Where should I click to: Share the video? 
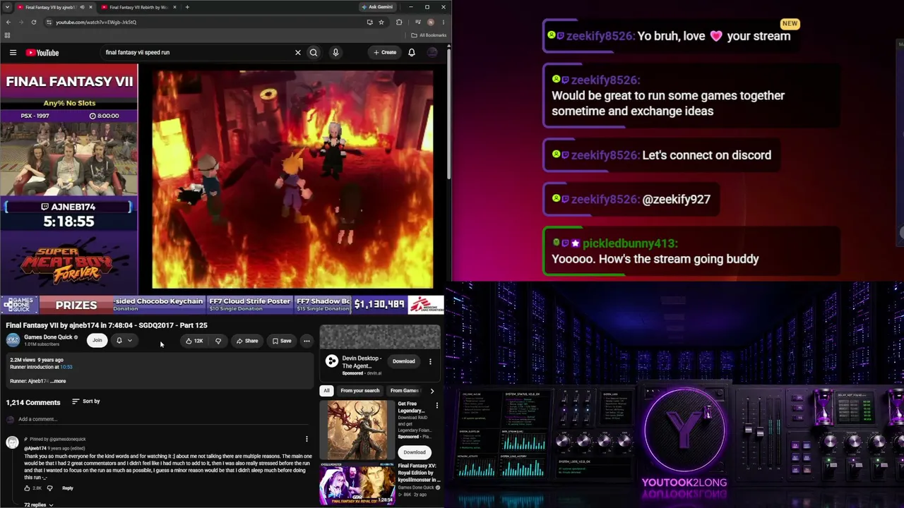tap(246, 341)
